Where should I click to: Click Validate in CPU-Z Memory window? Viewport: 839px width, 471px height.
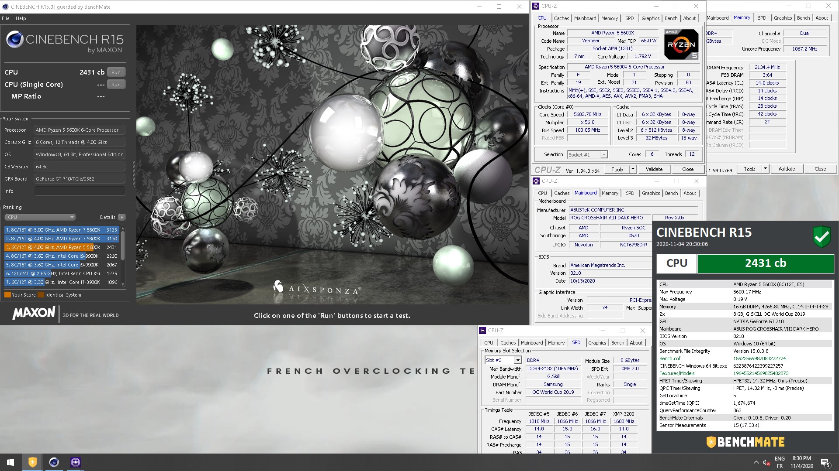pos(787,169)
